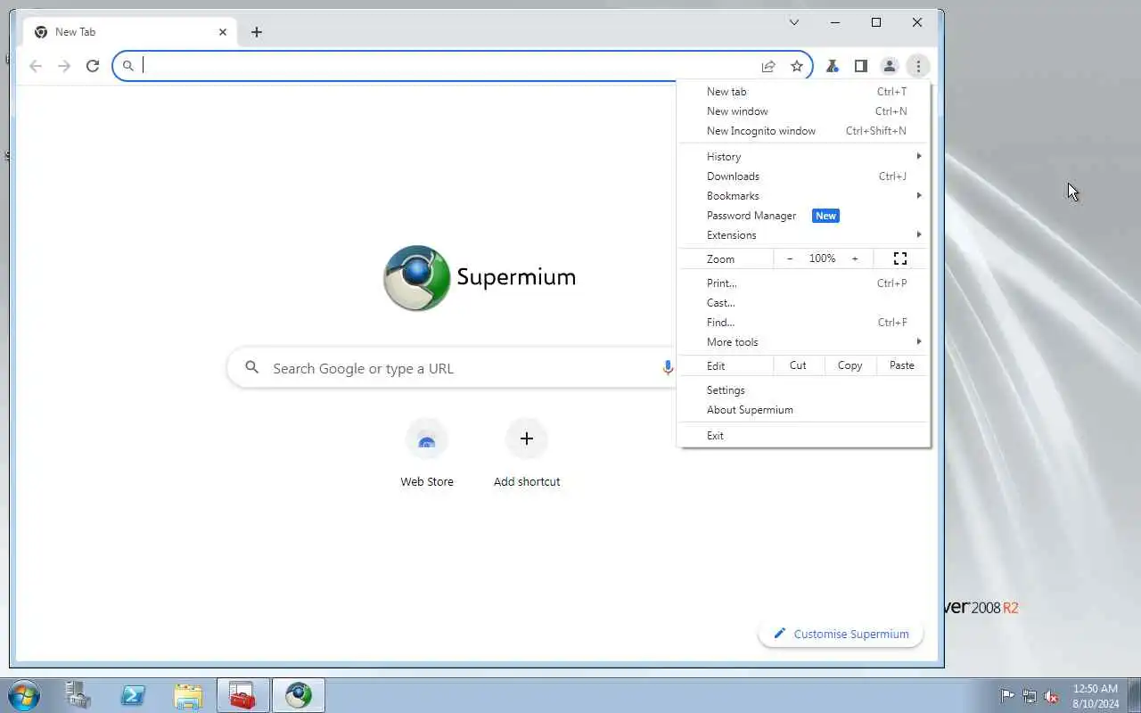Choose Exit from the menu
Screen dimensions: 1141x713
tap(804, 436)
